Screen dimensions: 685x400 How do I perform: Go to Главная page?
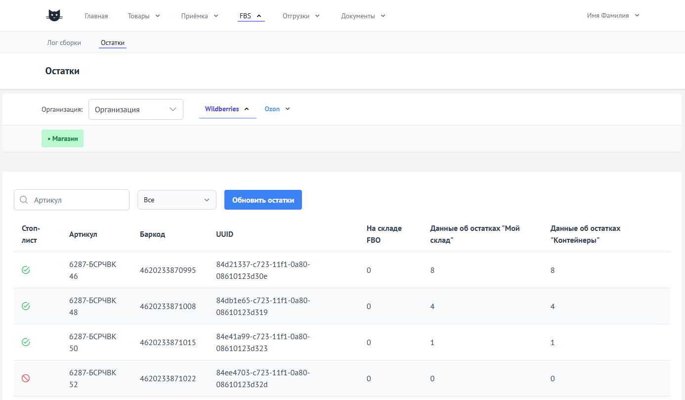tap(96, 16)
